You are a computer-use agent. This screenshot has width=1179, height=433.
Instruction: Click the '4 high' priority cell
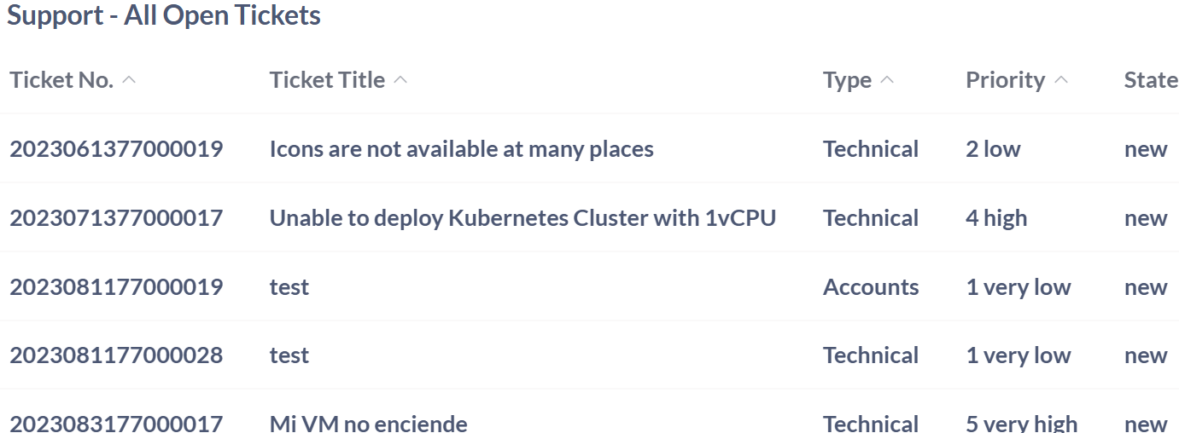(996, 218)
